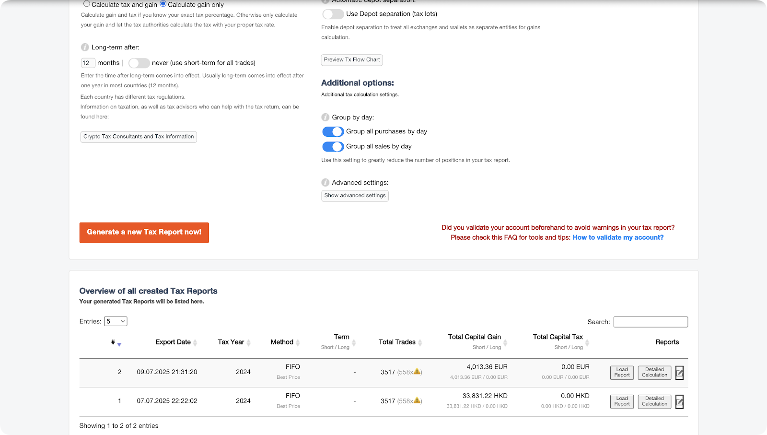
Task: Click the info icon beside Long-term after
Action: (85, 47)
